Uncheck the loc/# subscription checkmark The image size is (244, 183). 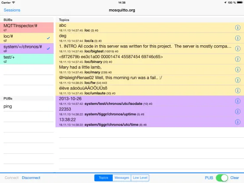(x=48, y=38)
